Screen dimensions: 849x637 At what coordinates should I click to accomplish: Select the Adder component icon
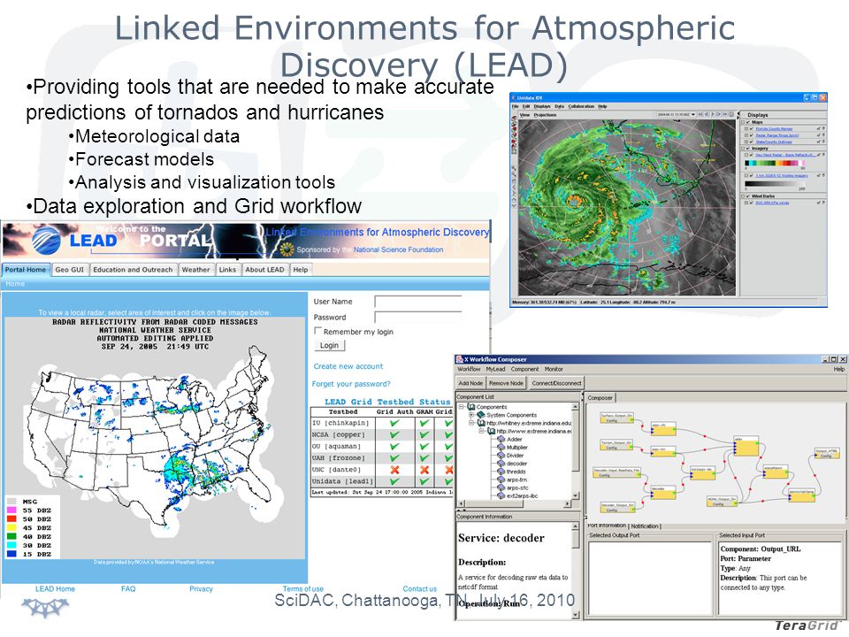(x=501, y=440)
